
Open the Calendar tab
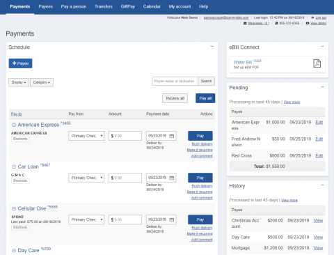click(152, 6)
